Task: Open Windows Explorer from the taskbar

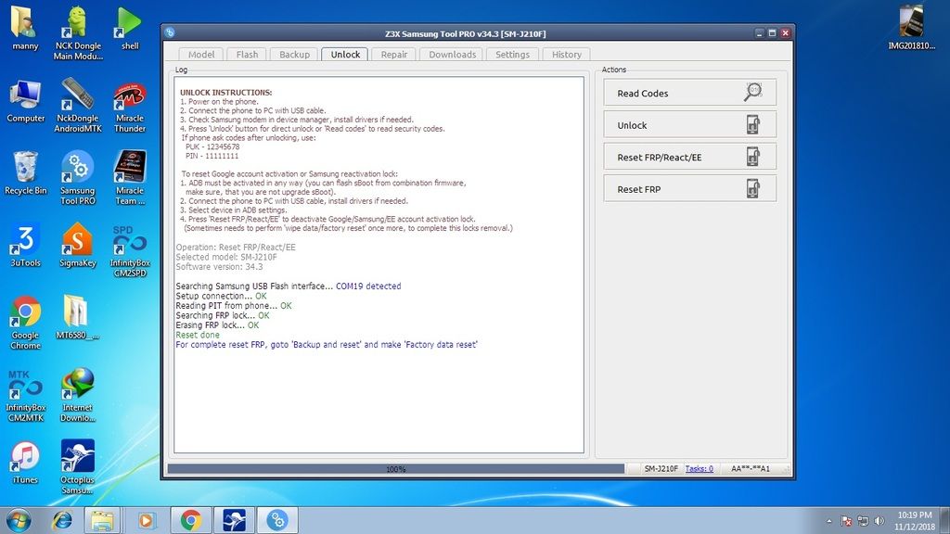Action: click(102, 520)
